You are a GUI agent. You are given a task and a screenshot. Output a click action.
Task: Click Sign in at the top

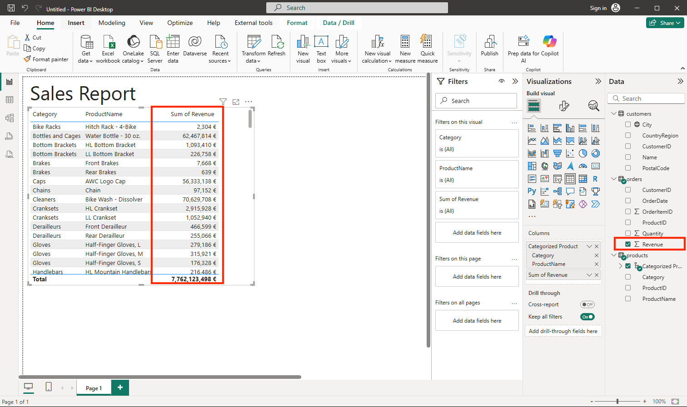(598, 8)
